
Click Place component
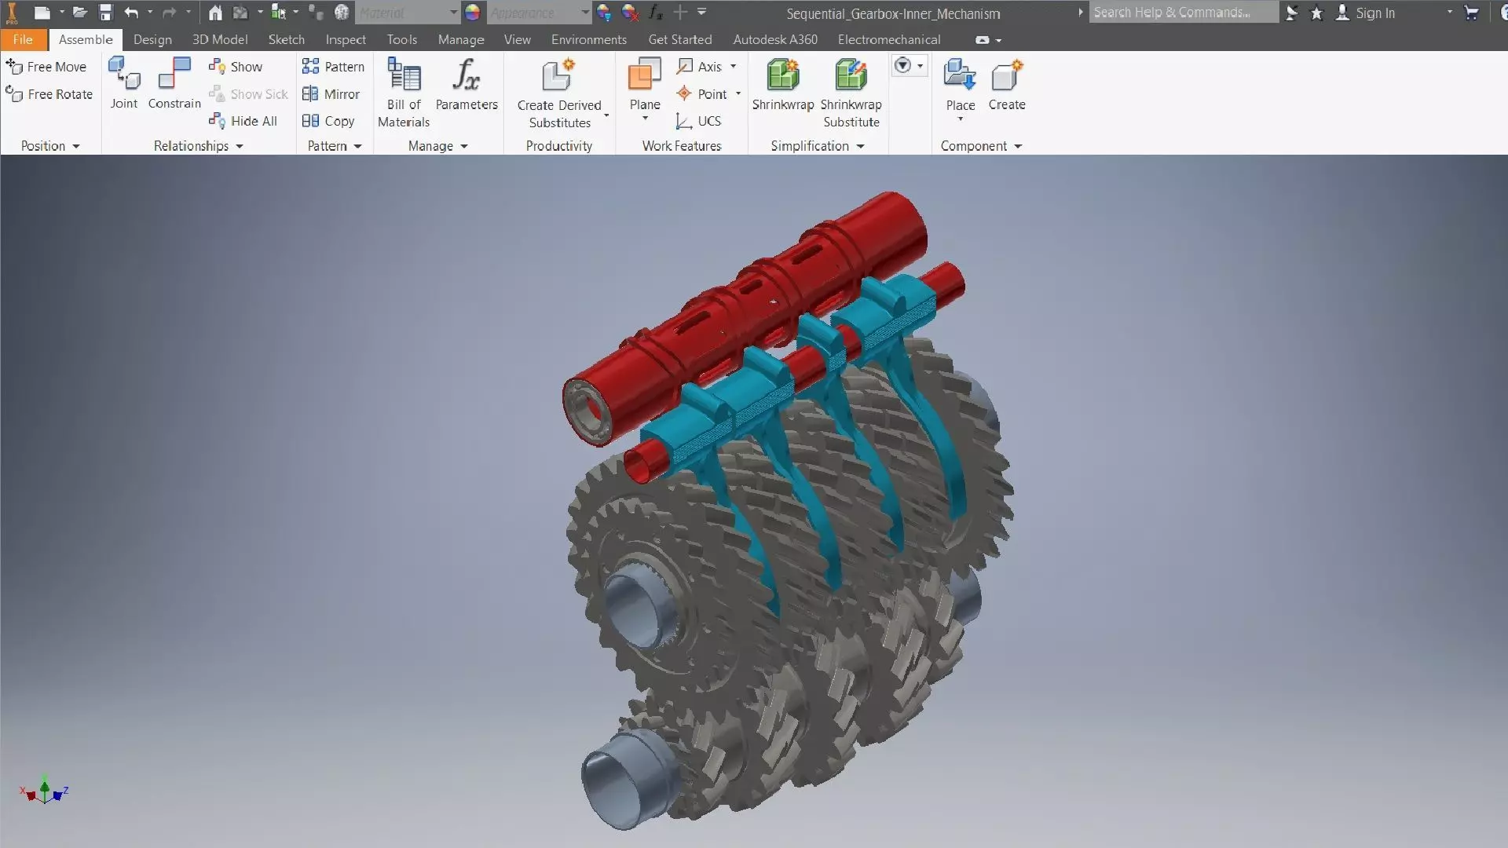click(x=960, y=85)
